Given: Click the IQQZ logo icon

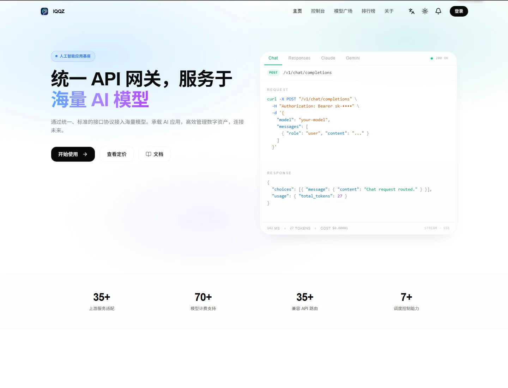Looking at the screenshot, I should tap(44, 11).
